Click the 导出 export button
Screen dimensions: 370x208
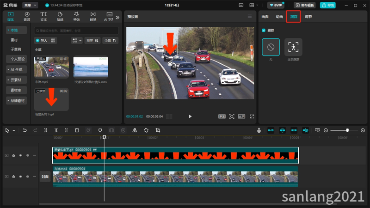328,5
